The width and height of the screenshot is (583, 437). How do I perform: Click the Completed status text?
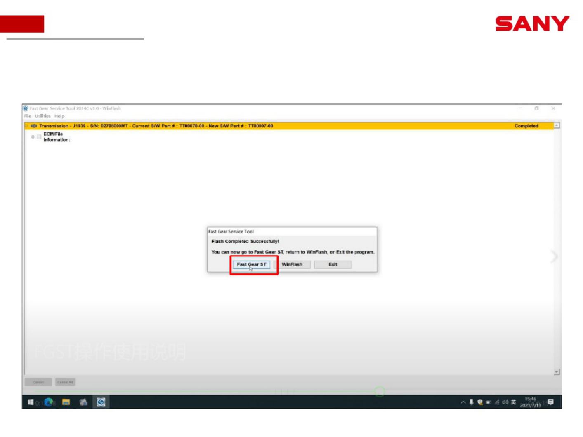(x=526, y=126)
